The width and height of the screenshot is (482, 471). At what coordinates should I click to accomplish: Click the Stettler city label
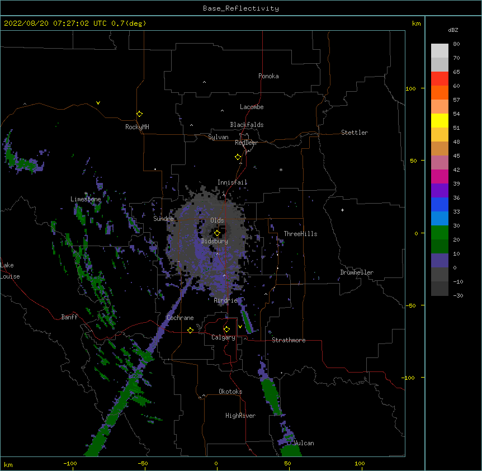355,133
